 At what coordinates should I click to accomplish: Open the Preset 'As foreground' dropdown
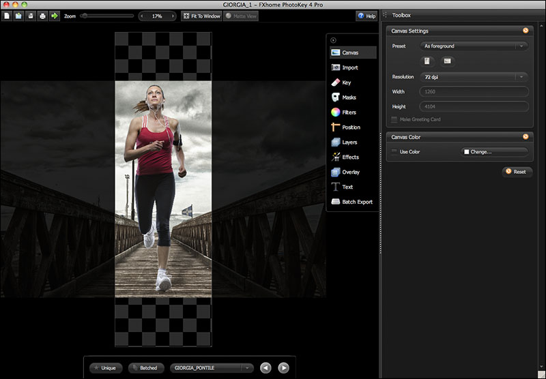point(474,46)
